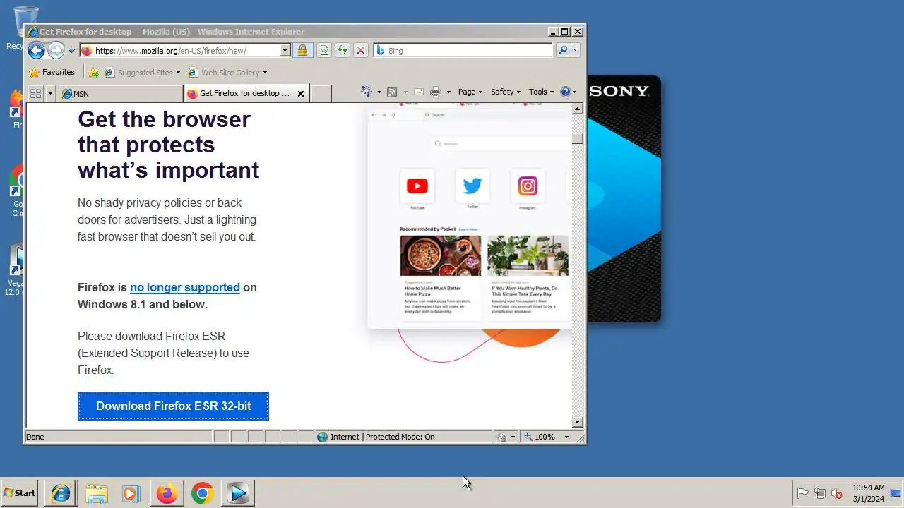Screen dimensions: 904x508
Task: Click the Read Mail envelope icon
Action: pos(419,92)
